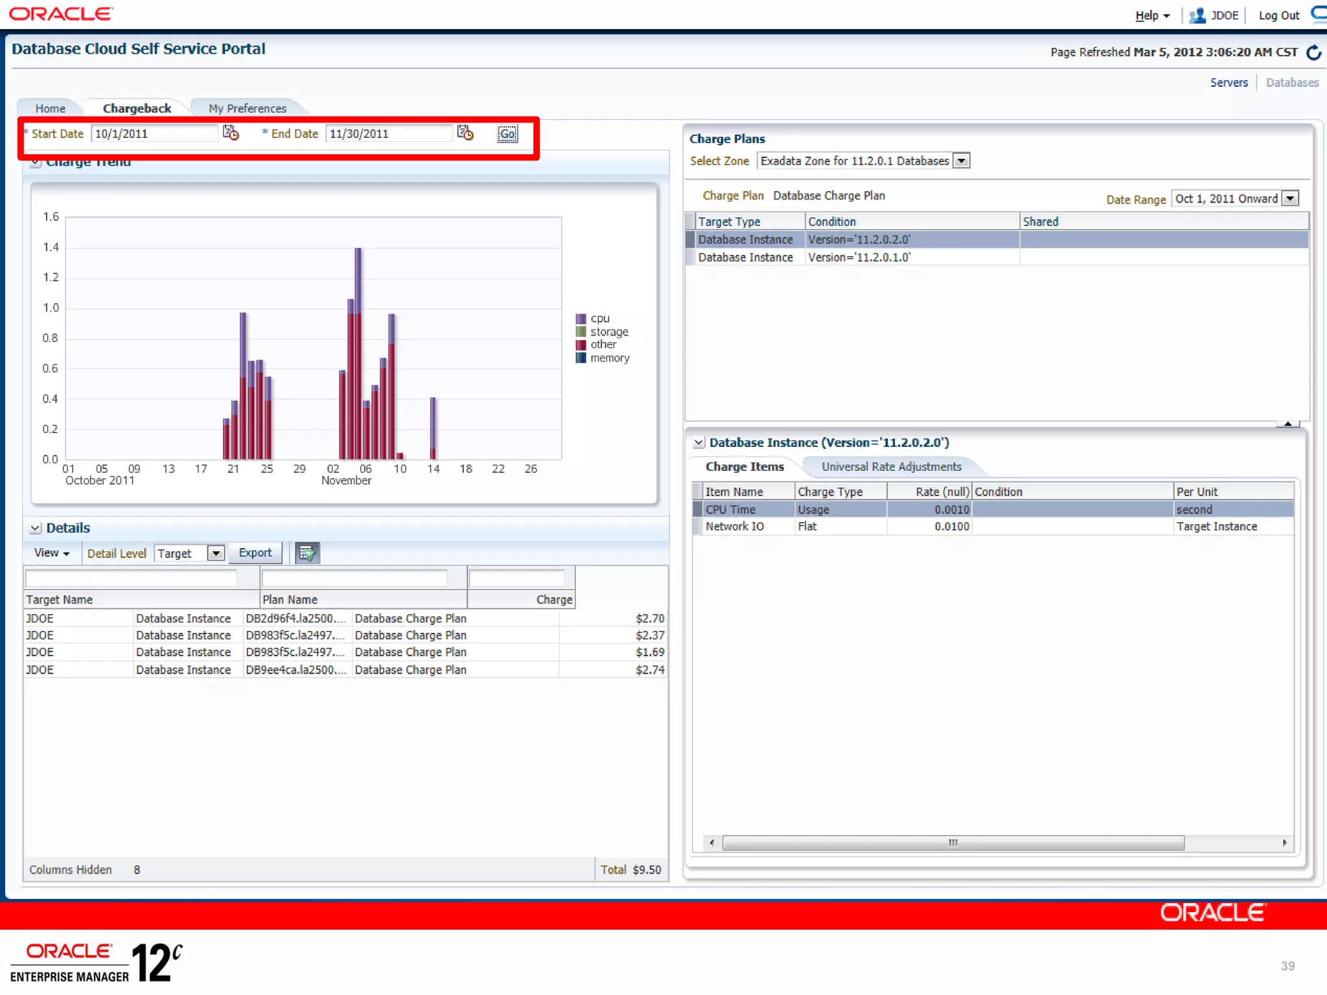Open the Date Range dropdown

pyautogui.click(x=1290, y=199)
